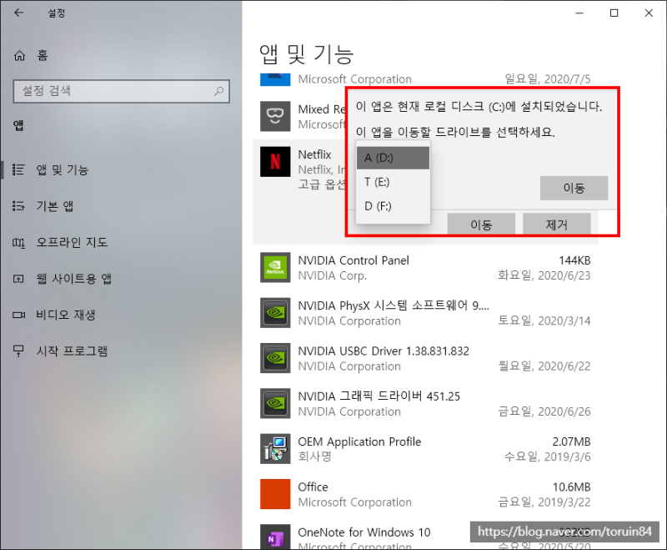
Task: Click the date 금요일, 2020/6/26
Action: tap(544, 411)
